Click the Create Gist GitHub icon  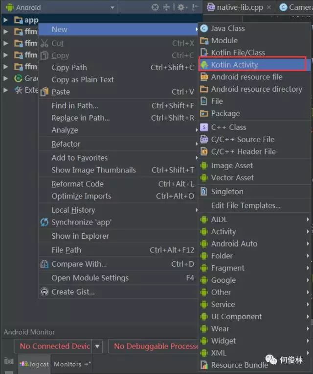(x=45, y=292)
